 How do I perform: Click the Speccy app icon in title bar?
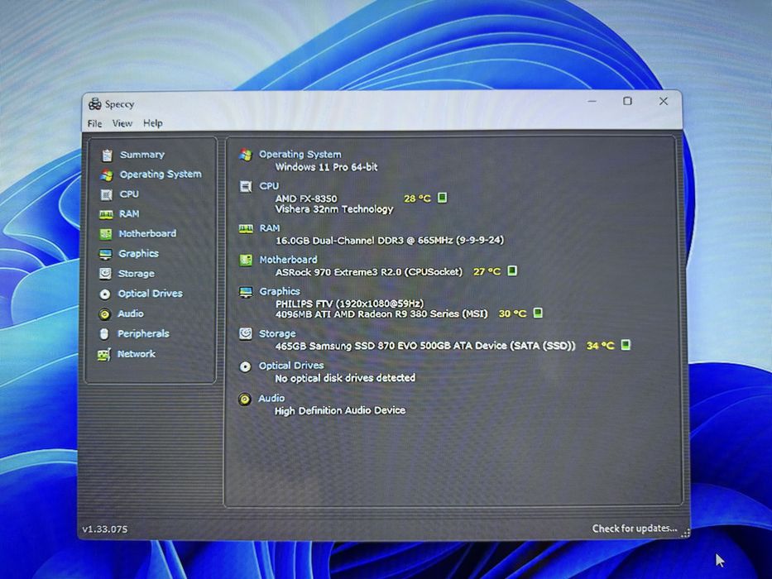pyautogui.click(x=94, y=104)
